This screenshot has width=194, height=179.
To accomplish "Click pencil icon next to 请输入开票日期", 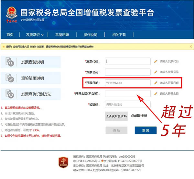I will [x=156, y=83].
